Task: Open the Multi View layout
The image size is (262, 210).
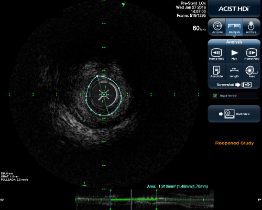Action: pyautogui.click(x=234, y=114)
